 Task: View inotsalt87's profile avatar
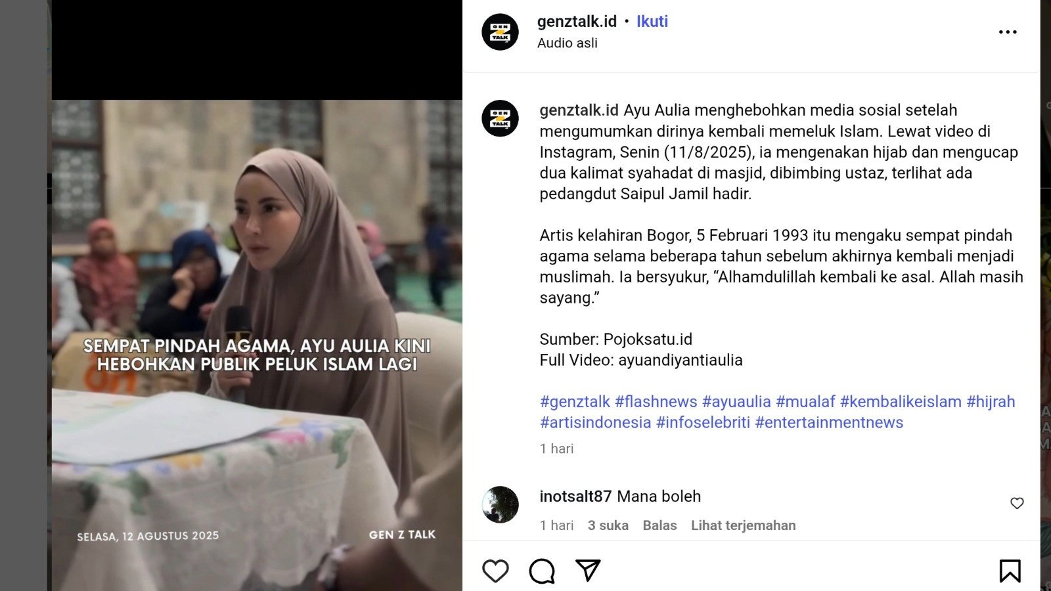[x=500, y=504]
